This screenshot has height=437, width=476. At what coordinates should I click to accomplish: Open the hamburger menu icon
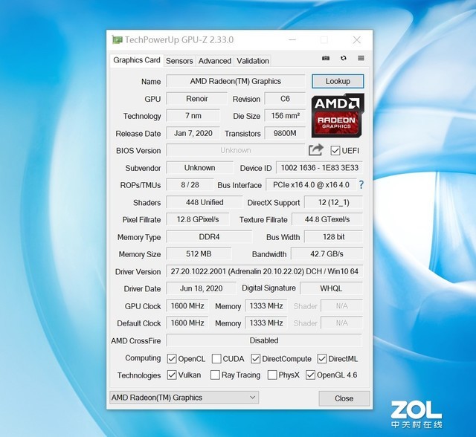(x=361, y=58)
